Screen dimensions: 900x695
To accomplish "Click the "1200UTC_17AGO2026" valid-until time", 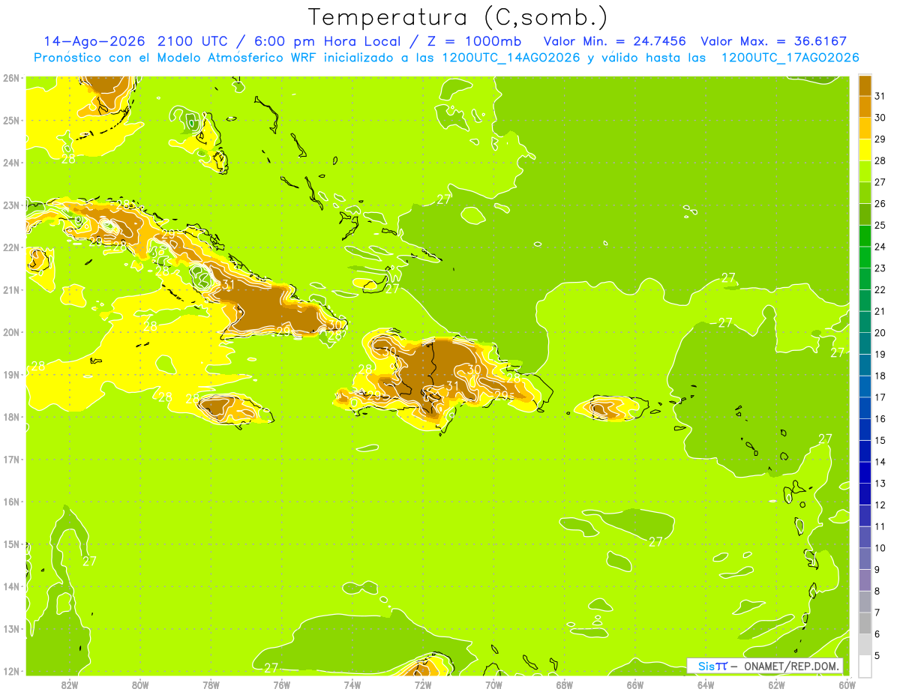I will (790, 58).
